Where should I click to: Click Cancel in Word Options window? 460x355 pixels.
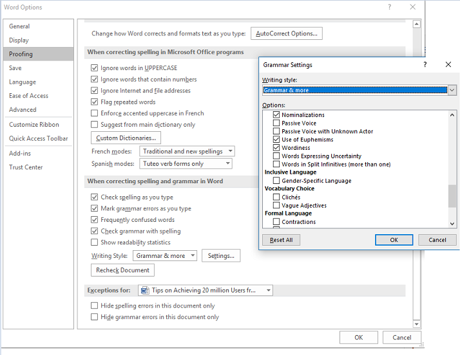401,338
